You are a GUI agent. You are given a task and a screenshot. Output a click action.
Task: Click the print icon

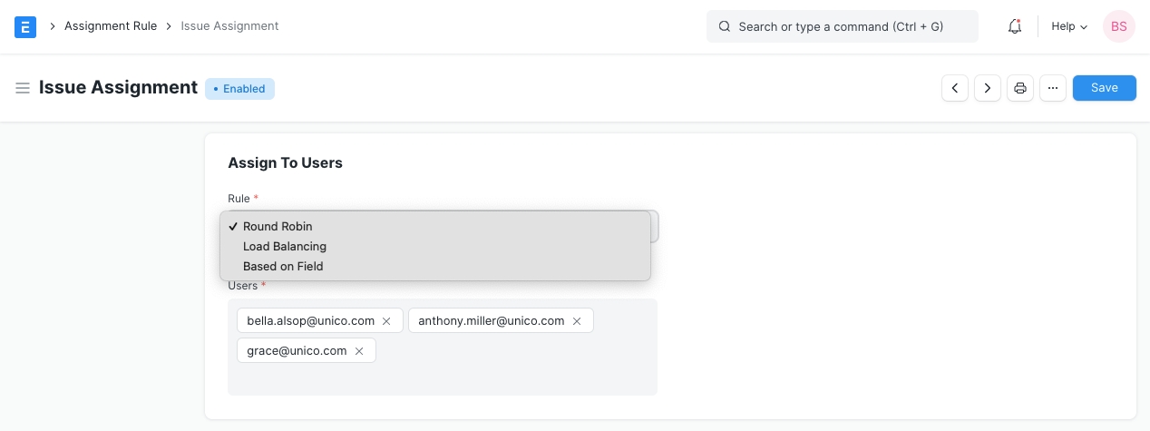pyautogui.click(x=1020, y=88)
